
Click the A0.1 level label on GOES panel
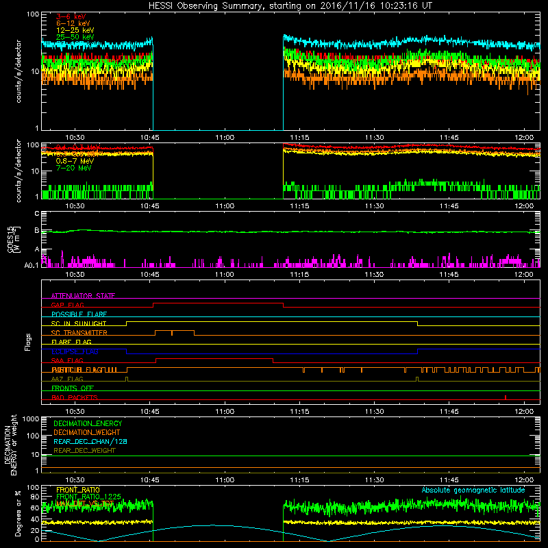32,265
